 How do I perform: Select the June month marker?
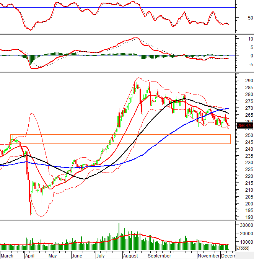[x=77, y=256]
